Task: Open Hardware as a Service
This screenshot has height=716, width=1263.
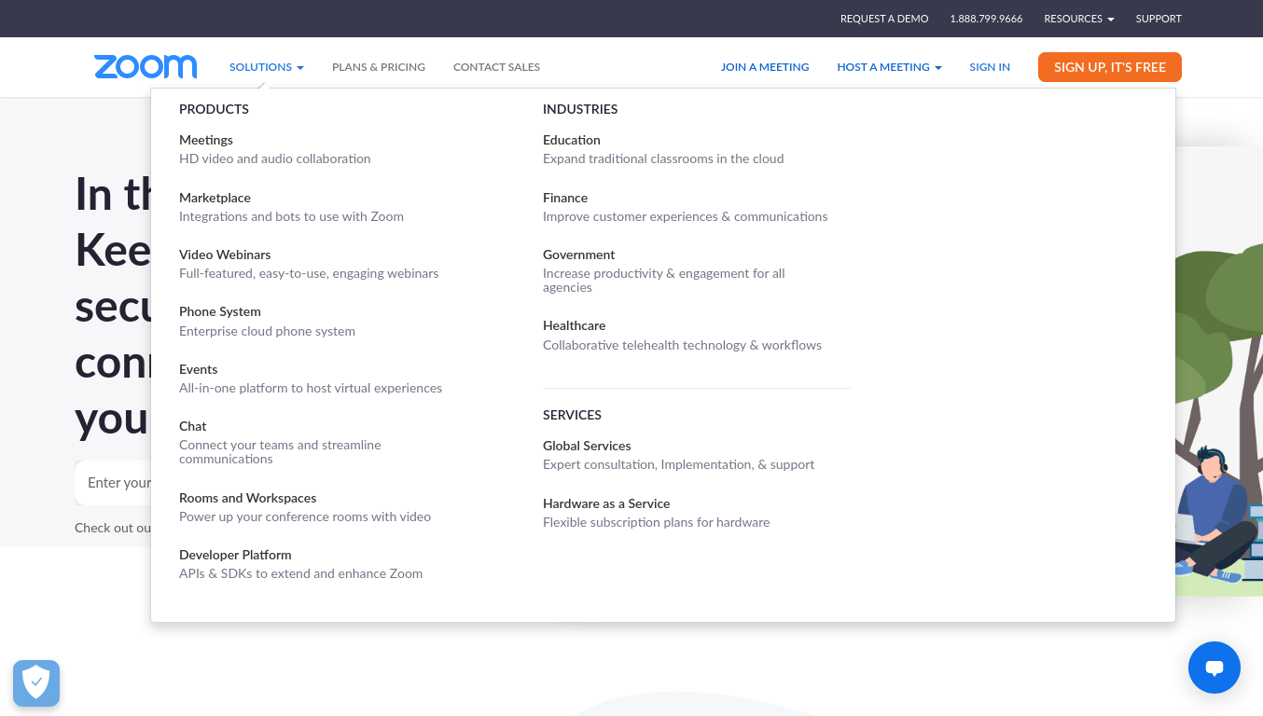Action: click(606, 503)
